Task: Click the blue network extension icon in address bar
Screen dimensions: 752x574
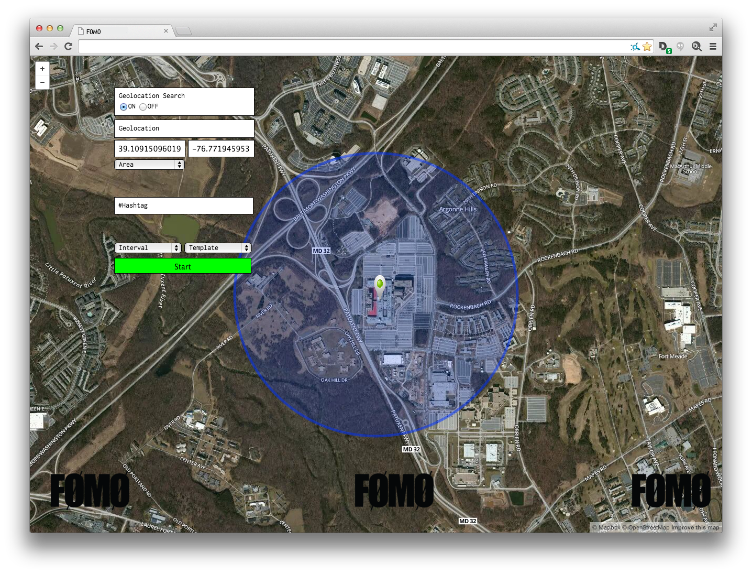Action: click(635, 47)
